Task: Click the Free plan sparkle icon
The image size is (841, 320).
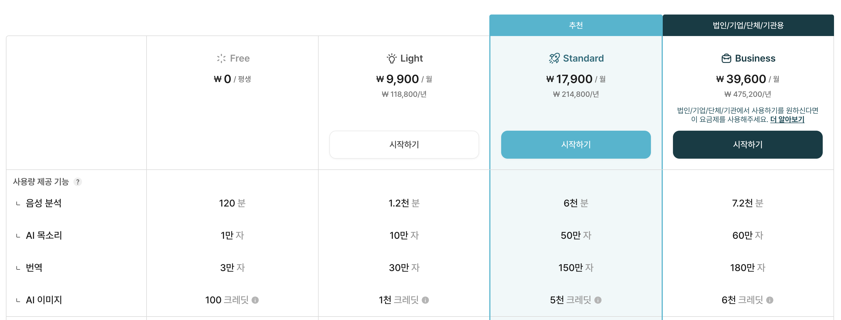Action: point(221,58)
